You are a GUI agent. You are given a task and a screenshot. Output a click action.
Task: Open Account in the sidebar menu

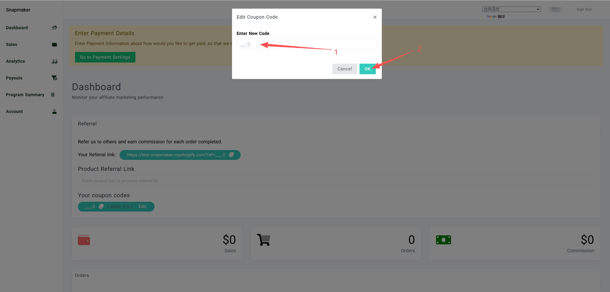(x=14, y=111)
